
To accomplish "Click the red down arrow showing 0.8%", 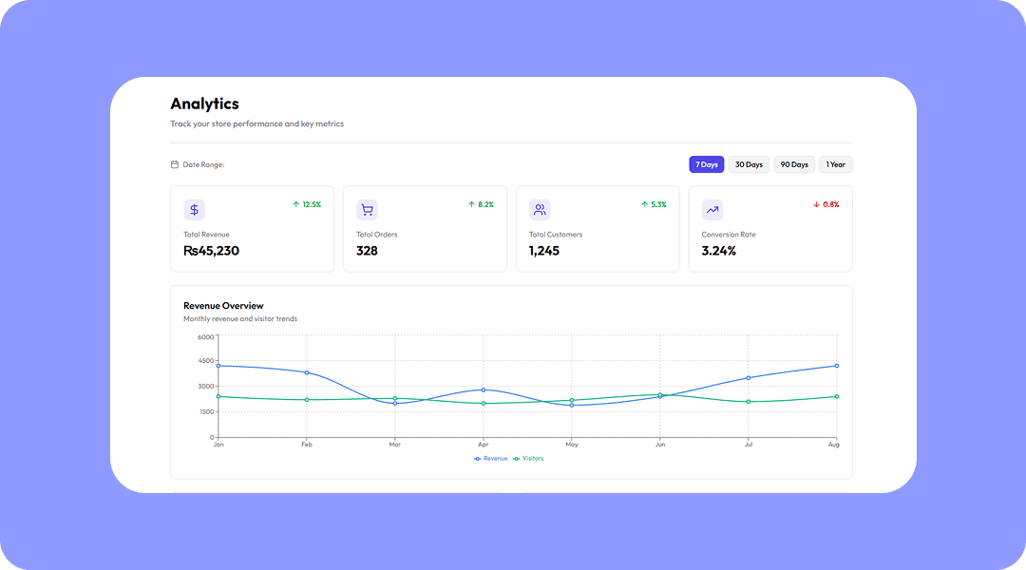I will click(x=815, y=203).
